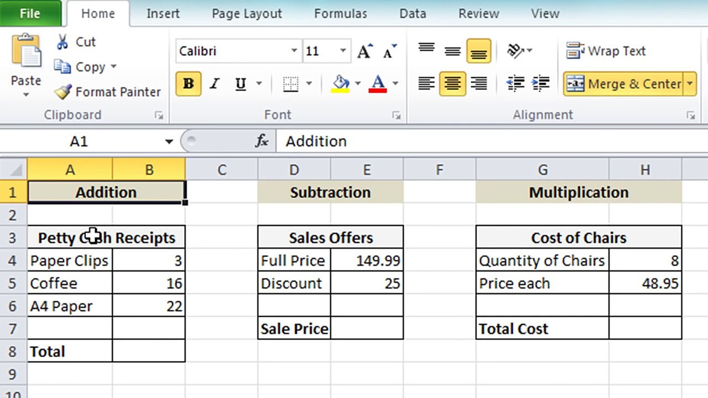This screenshot has width=708, height=398.
Task: Apply red font color
Action: 378,84
